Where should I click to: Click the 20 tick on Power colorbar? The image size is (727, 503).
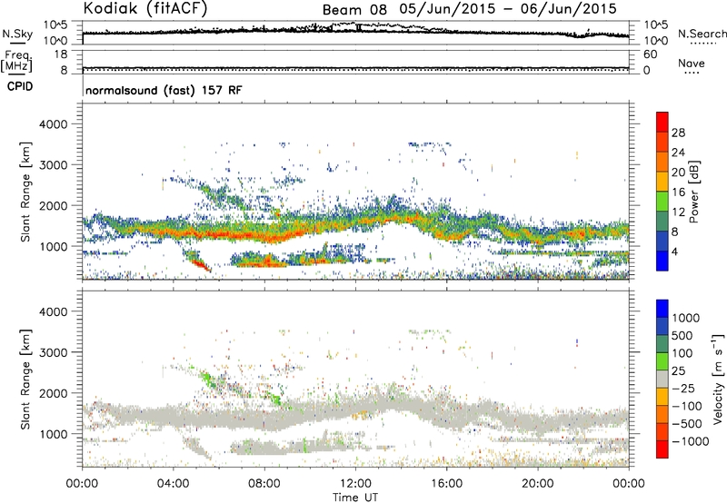coord(678,173)
